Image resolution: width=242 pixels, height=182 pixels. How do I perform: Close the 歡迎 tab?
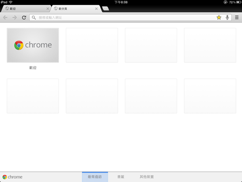tap(48, 9)
